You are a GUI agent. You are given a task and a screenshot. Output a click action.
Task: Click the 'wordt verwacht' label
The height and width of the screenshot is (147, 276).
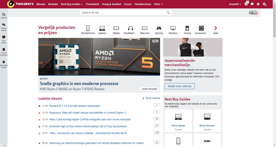(x=149, y=89)
